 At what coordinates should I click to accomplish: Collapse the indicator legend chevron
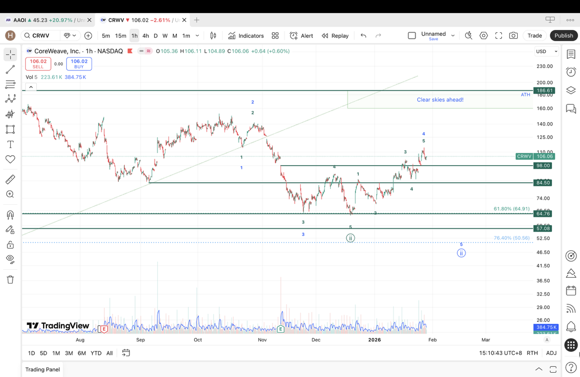31,87
